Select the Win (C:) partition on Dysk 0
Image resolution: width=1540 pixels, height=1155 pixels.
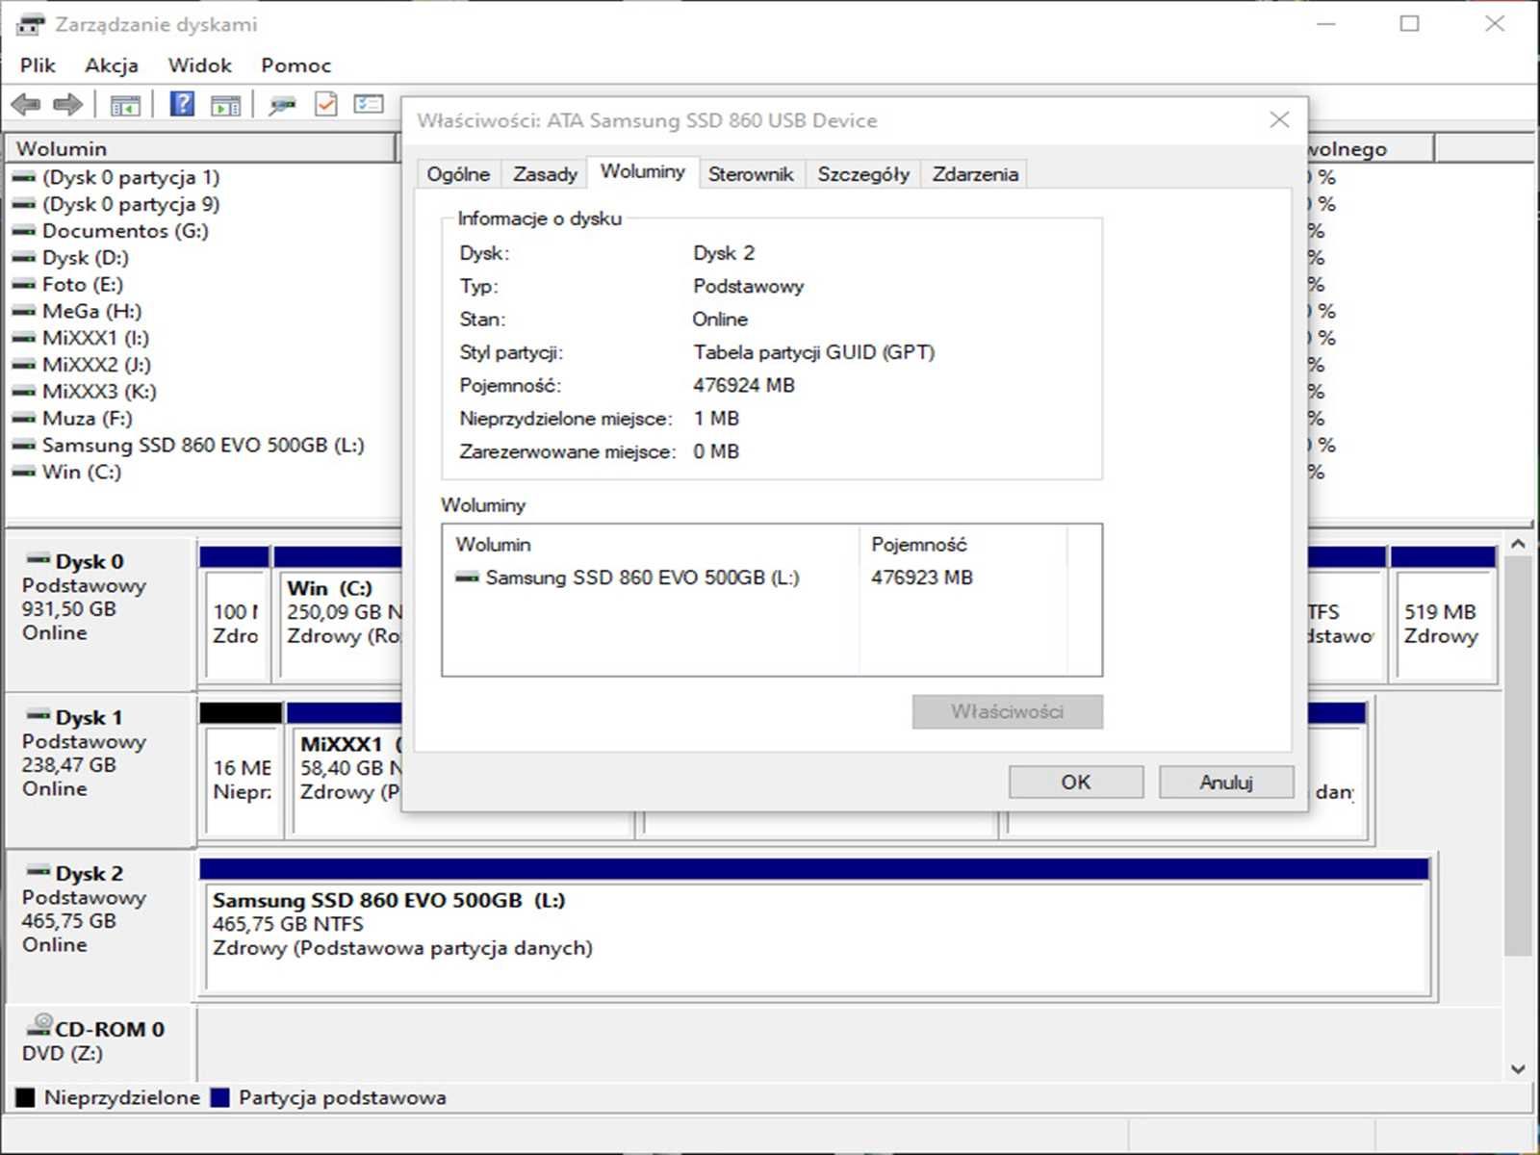point(337,614)
